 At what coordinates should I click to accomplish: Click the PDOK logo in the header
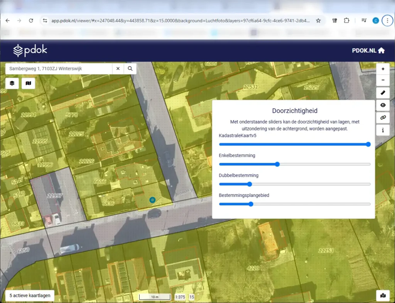click(x=30, y=51)
